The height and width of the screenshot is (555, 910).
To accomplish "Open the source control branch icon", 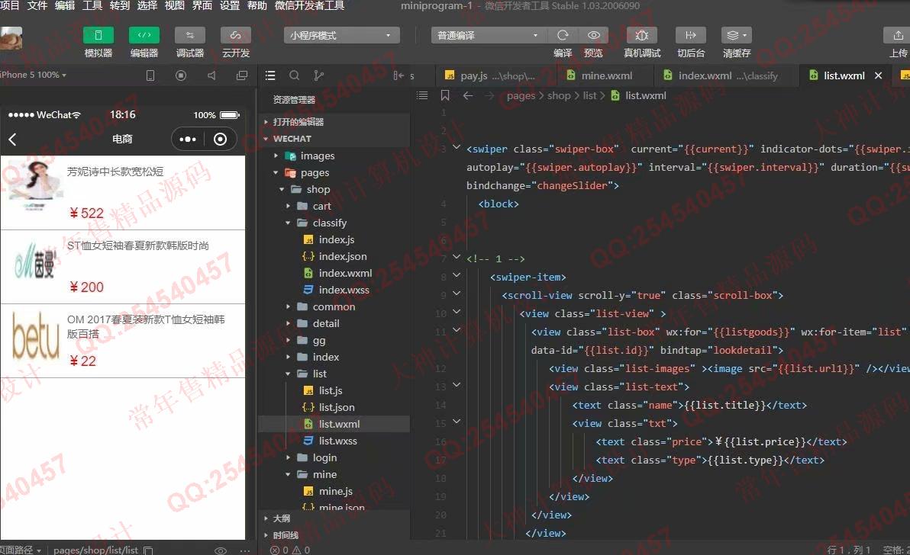I will (318, 75).
